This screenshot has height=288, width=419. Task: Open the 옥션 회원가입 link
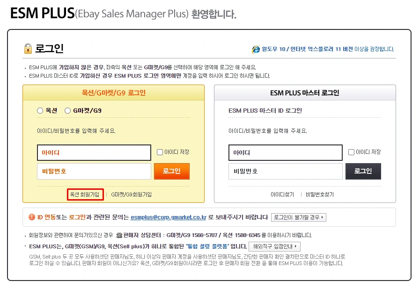click(x=85, y=194)
